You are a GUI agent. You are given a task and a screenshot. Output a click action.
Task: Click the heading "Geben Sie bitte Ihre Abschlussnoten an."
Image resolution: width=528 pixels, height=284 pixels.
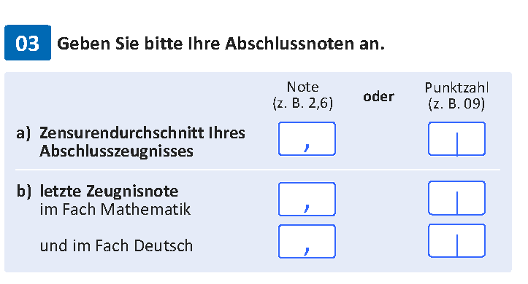pyautogui.click(x=221, y=44)
